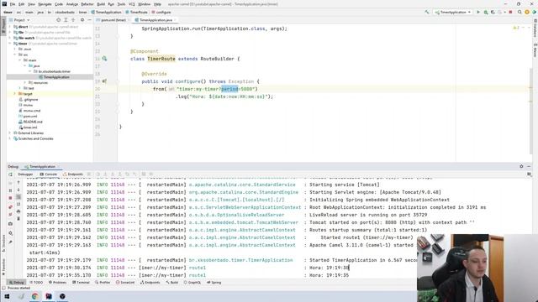Click clear all trash icon in console
The image size is (538, 302).
(18, 218)
